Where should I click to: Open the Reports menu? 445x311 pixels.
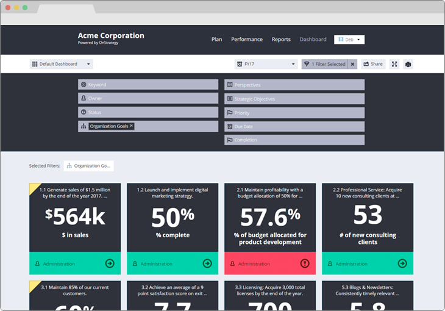281,40
